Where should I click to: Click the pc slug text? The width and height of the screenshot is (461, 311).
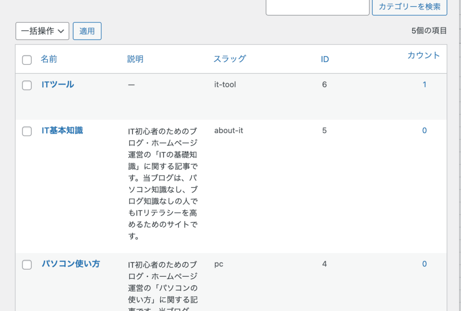click(219, 264)
